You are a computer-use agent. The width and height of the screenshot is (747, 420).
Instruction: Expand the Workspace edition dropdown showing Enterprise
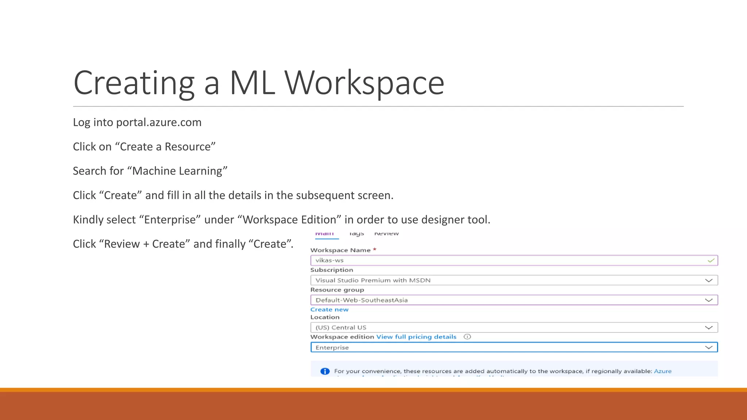tap(514, 347)
